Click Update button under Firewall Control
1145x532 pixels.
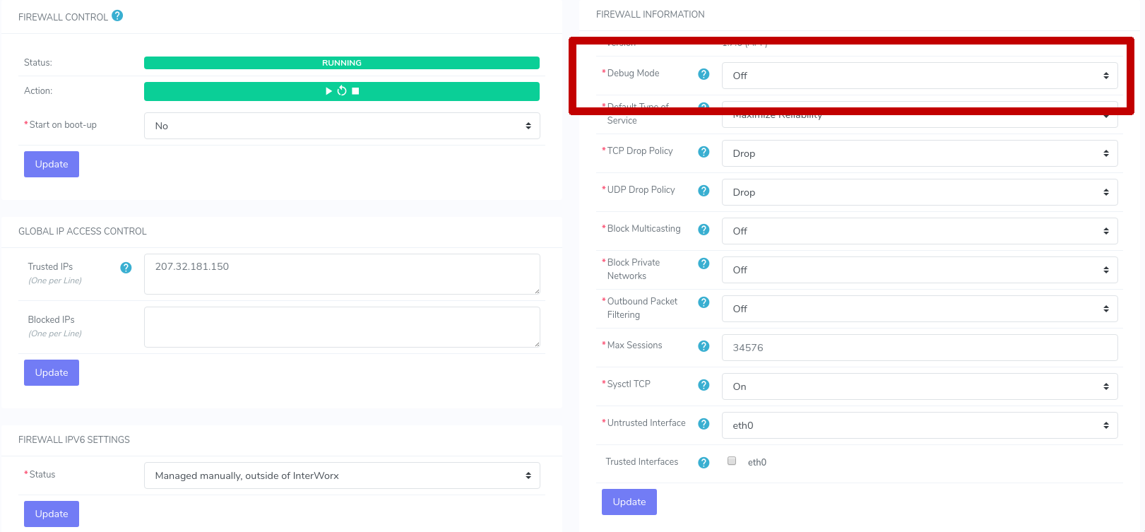click(52, 164)
